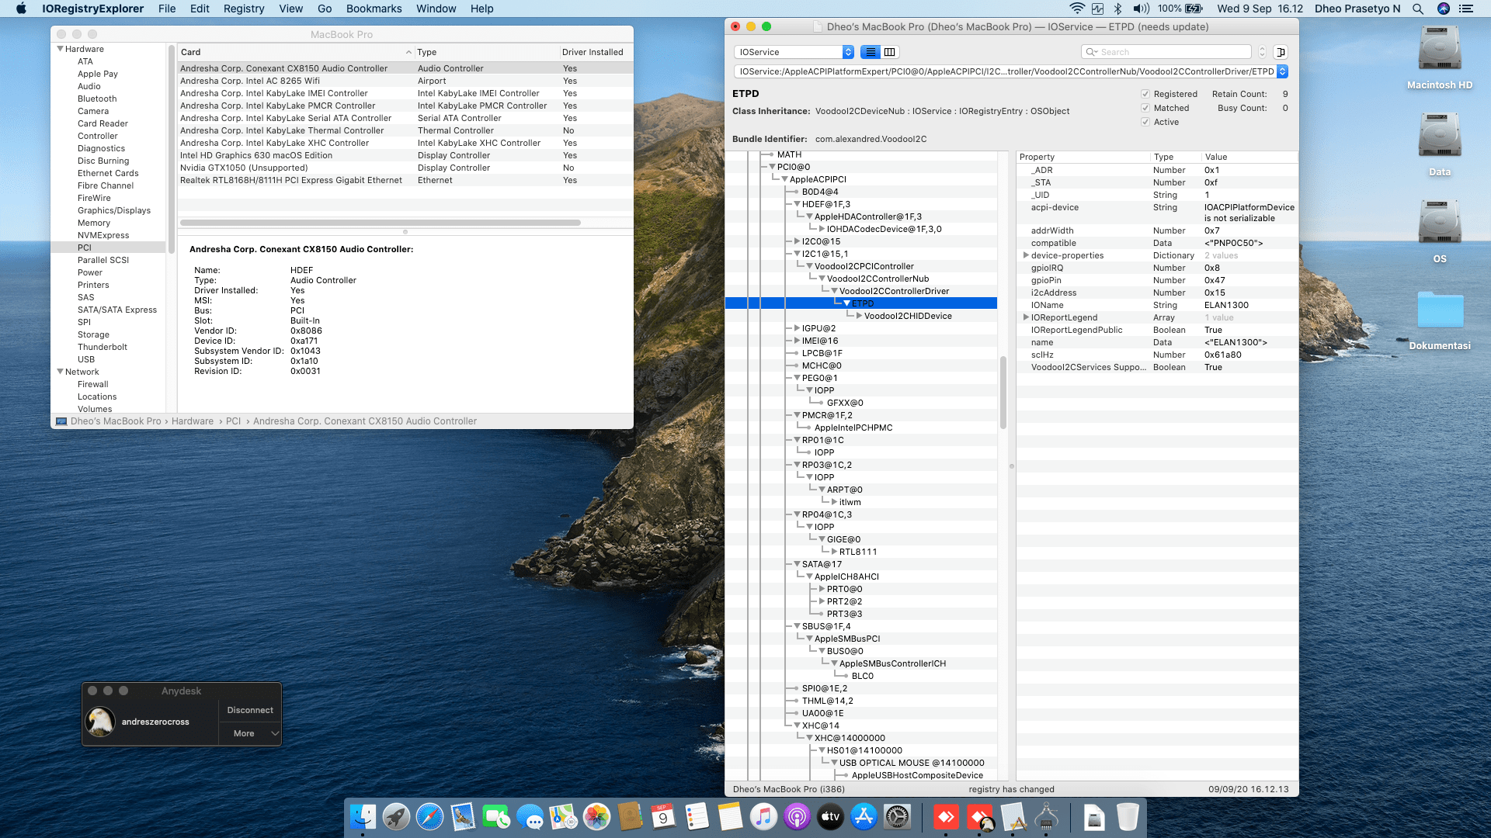1491x838 pixels.
Task: Open System Information caliper icon in Dock
Action: (1046, 816)
